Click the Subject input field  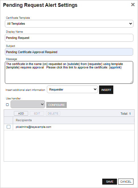coord(69,52)
